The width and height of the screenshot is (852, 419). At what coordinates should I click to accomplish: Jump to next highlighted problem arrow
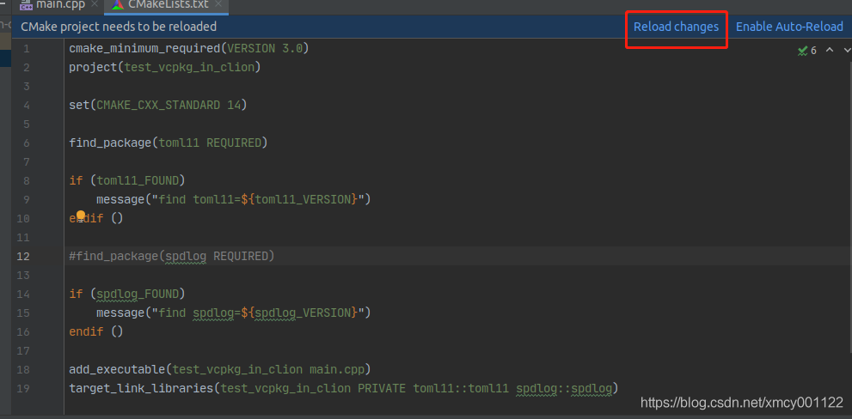coord(847,50)
